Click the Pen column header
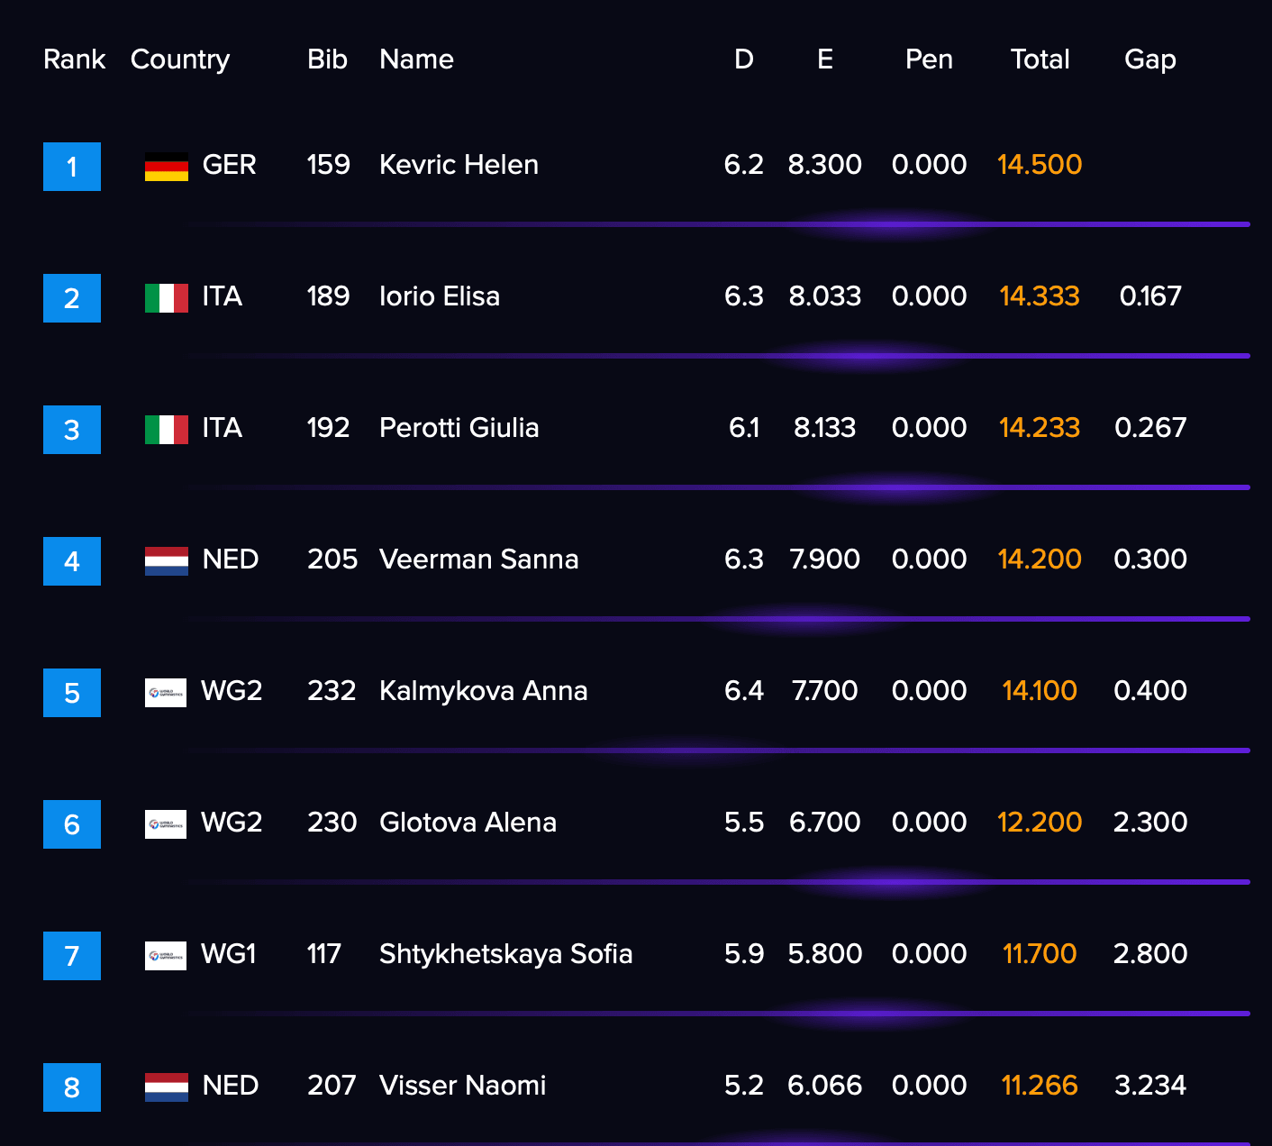 point(929,59)
